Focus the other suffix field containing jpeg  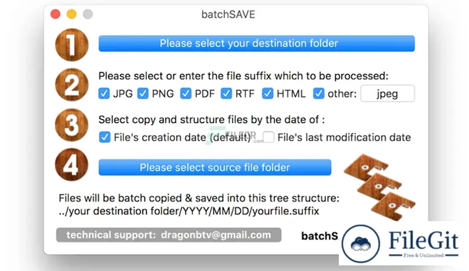click(x=387, y=94)
